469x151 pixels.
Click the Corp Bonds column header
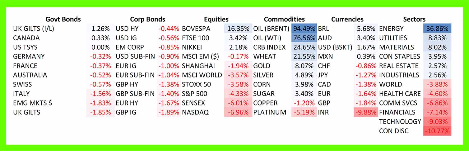coord(147,19)
